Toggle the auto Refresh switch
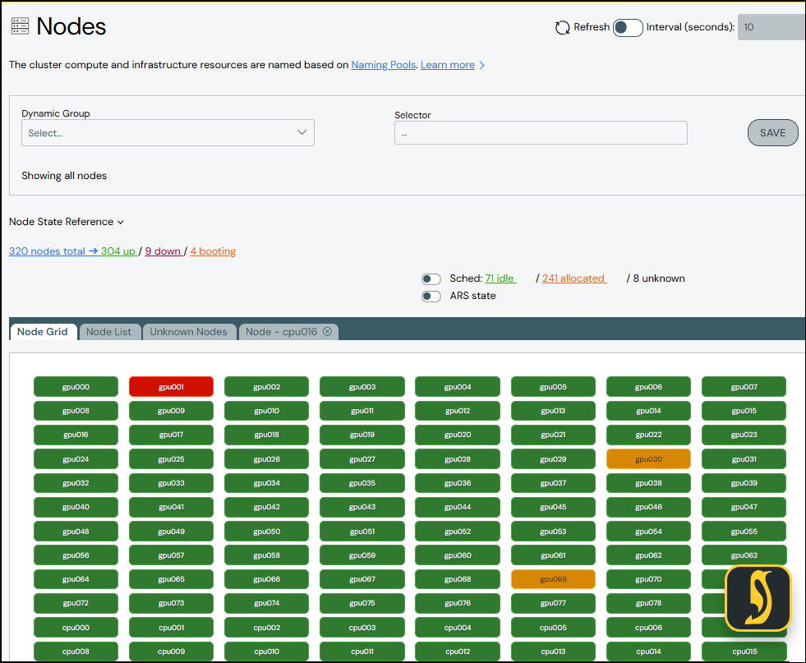 (x=628, y=27)
